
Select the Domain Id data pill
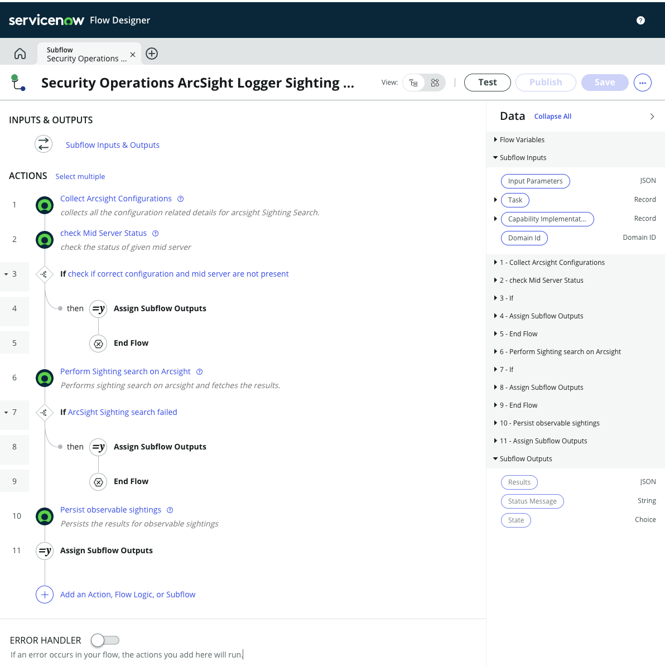pyautogui.click(x=524, y=238)
